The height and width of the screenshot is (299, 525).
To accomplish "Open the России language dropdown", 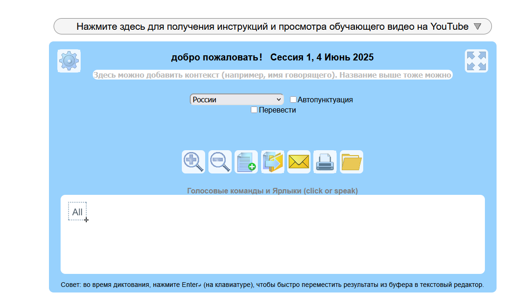I will tap(237, 100).
